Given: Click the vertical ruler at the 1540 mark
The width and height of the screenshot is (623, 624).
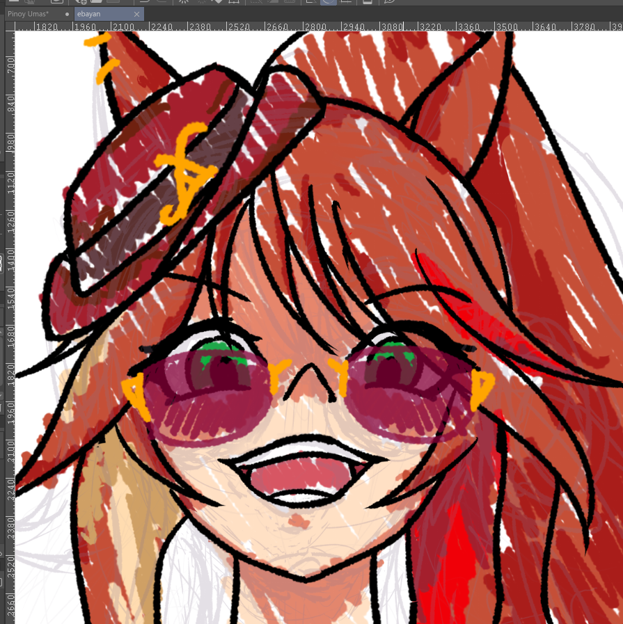Looking at the screenshot, I should click(x=10, y=299).
